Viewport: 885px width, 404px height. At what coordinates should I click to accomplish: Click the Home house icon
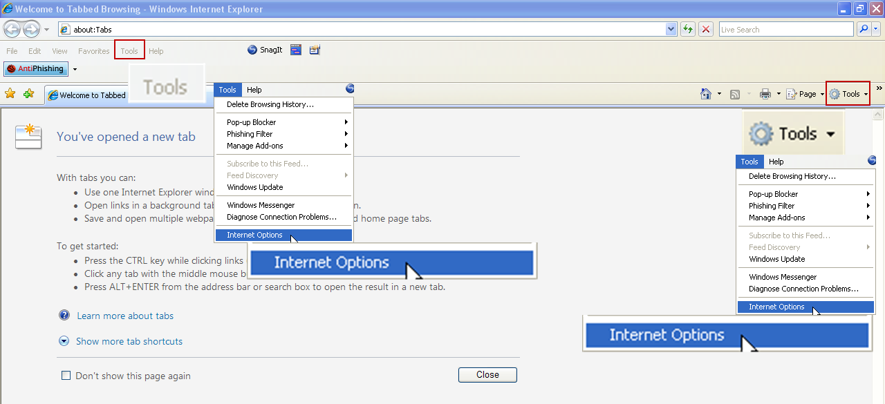point(706,94)
